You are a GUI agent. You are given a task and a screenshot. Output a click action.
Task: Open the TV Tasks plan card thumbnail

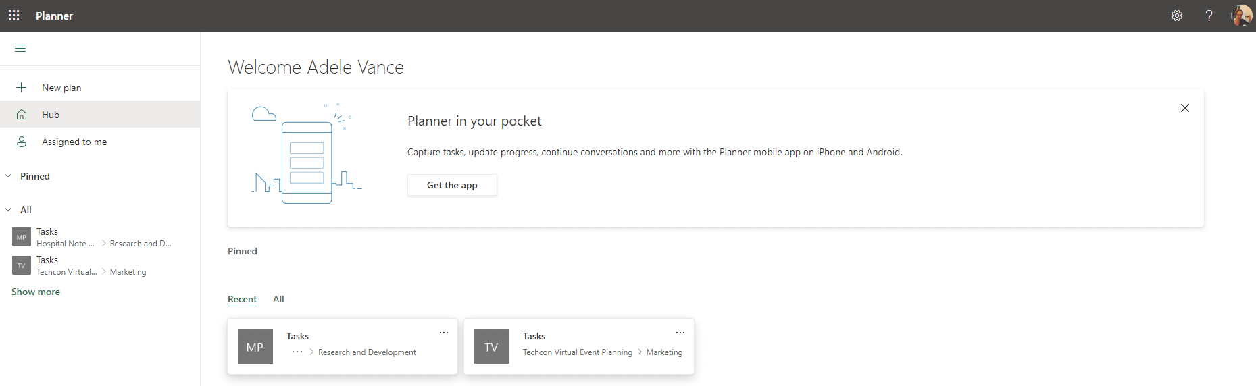(491, 347)
